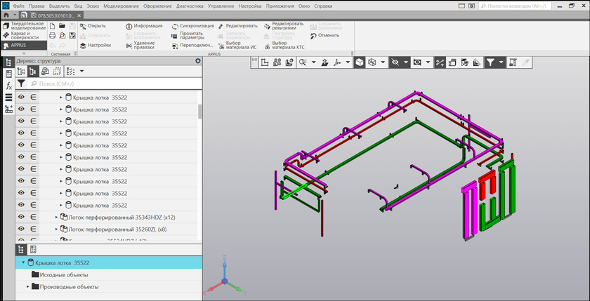Open the fx variables panel in sidebar

(8, 86)
